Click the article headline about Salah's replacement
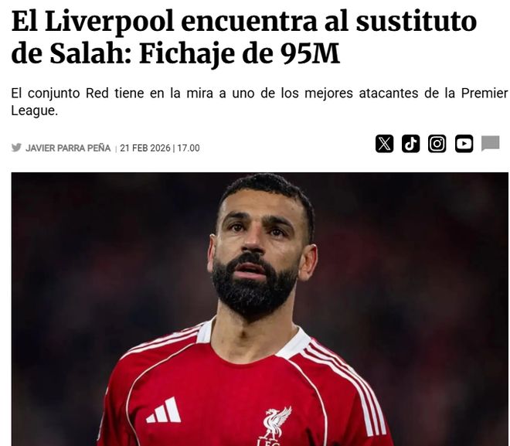The image size is (510, 446). pos(244,37)
